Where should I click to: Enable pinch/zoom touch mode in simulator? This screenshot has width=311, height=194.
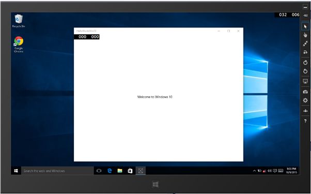(305, 43)
